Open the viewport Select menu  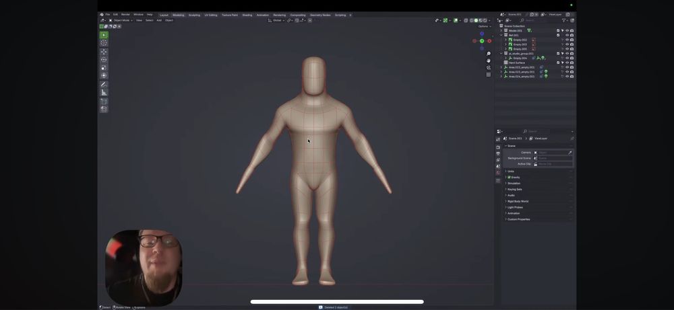point(149,20)
